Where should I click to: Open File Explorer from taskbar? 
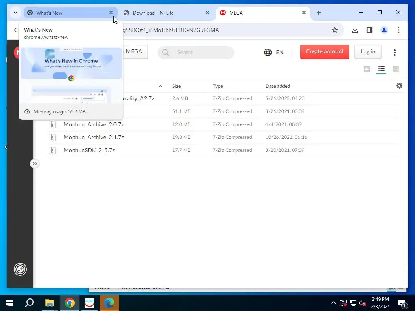[49, 303]
